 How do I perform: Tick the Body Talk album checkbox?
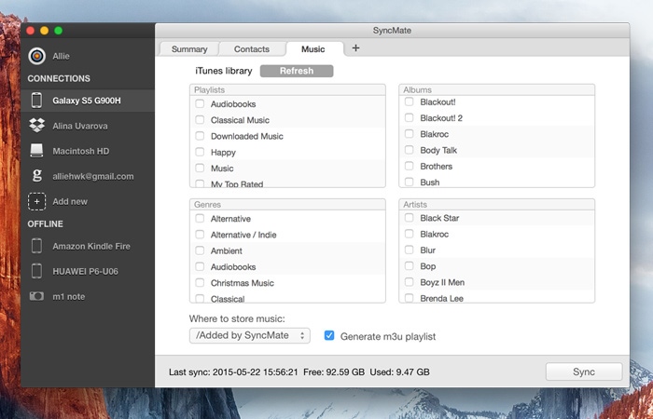(410, 150)
